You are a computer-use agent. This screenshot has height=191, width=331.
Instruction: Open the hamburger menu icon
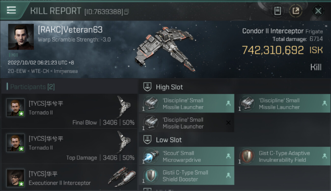11,10
